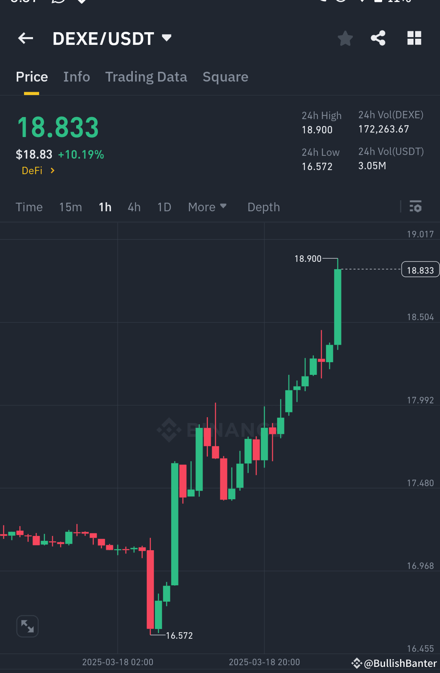Screen dimensions: 440x673
Task: Open chart settings via the gear icon
Action: point(416,207)
